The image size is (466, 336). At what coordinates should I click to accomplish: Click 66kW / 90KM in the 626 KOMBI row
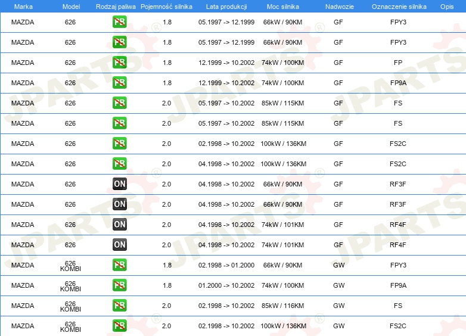point(282,265)
